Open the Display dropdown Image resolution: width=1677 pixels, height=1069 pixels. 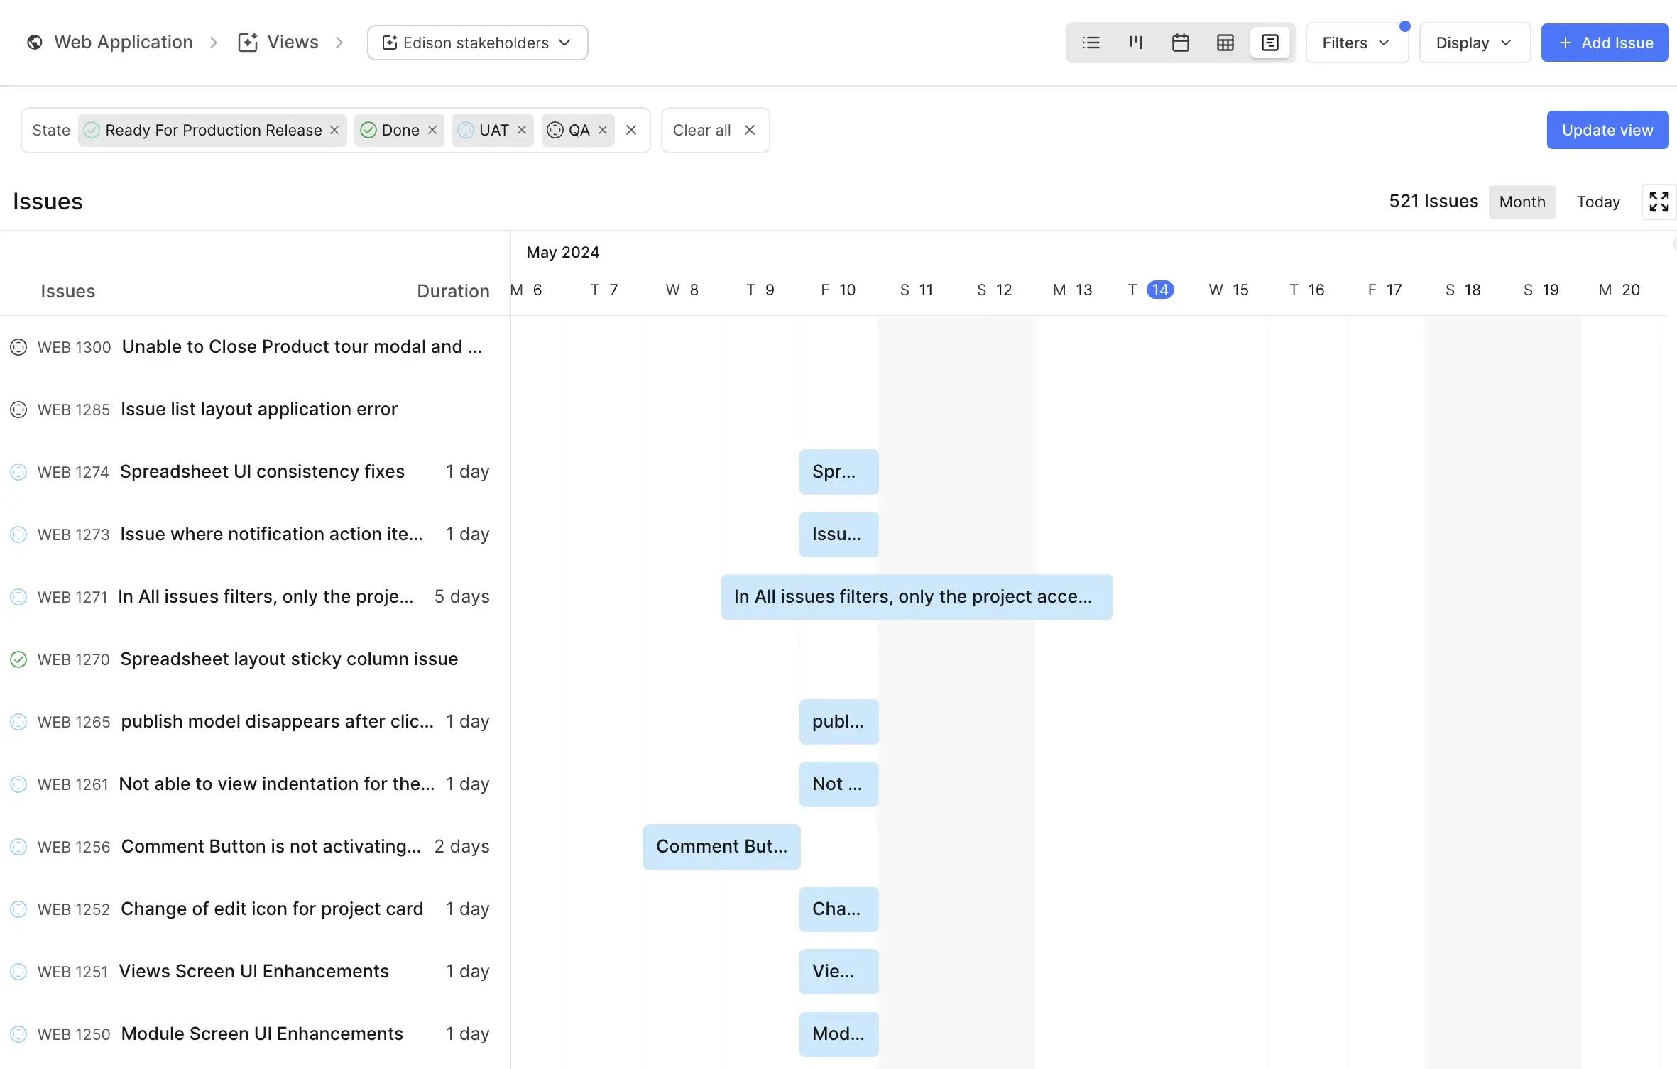coord(1474,43)
